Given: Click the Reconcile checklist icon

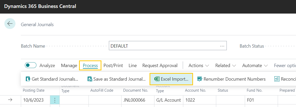Looking at the screenshot, I should (x=277, y=79).
